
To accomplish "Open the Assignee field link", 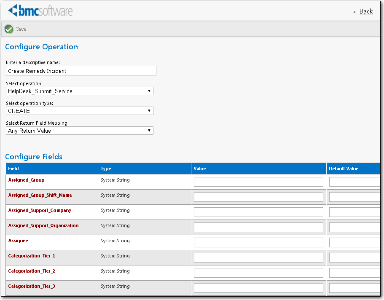I will pos(18,241).
